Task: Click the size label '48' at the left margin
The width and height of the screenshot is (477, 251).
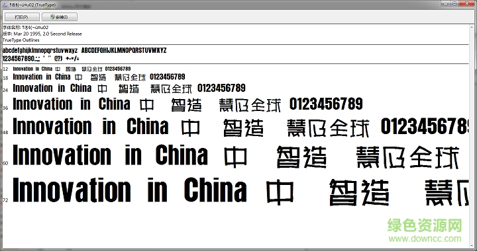Action: [5, 132]
